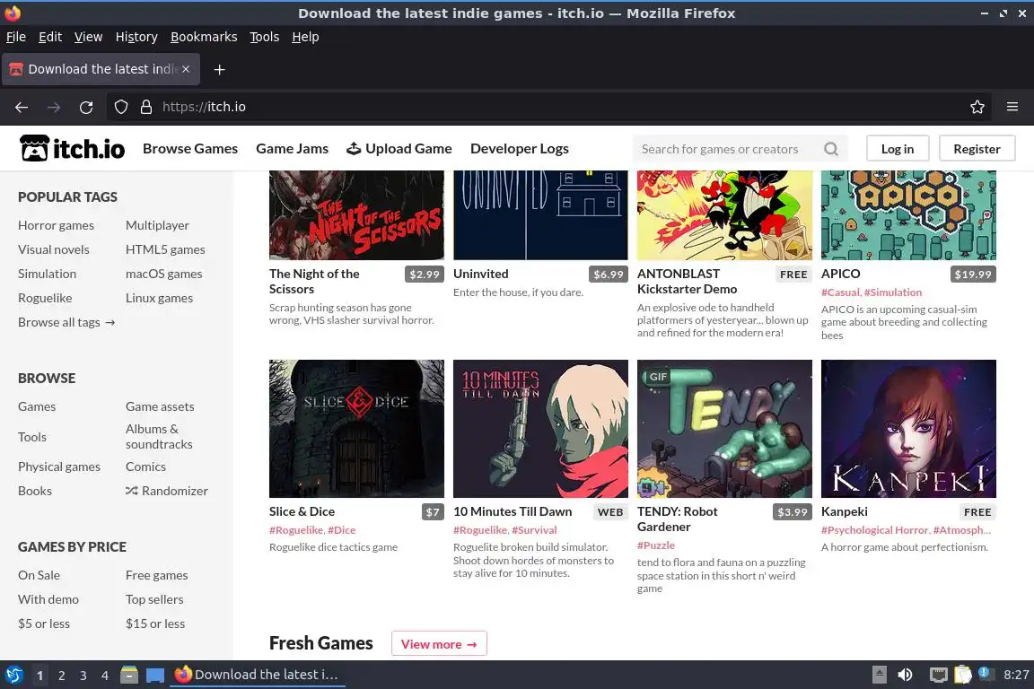
Task: Go back with the browser back arrow
Action: coord(22,107)
